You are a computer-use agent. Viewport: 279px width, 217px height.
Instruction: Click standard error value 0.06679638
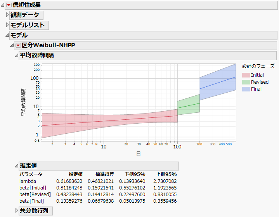[101, 201]
